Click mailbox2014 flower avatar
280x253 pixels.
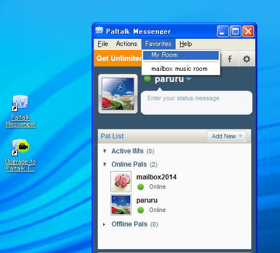pyautogui.click(x=121, y=182)
